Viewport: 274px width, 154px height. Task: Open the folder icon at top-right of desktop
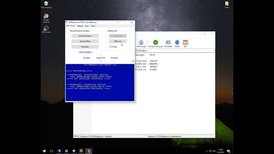(x=226, y=5)
